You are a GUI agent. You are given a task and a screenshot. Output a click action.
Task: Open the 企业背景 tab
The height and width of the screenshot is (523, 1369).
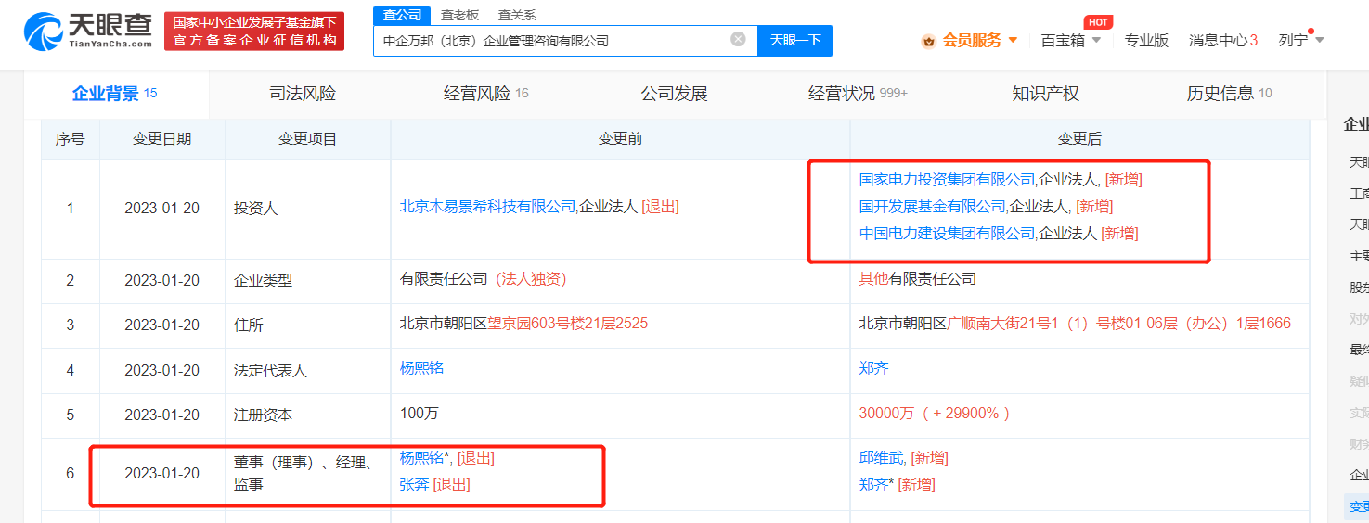click(x=115, y=94)
